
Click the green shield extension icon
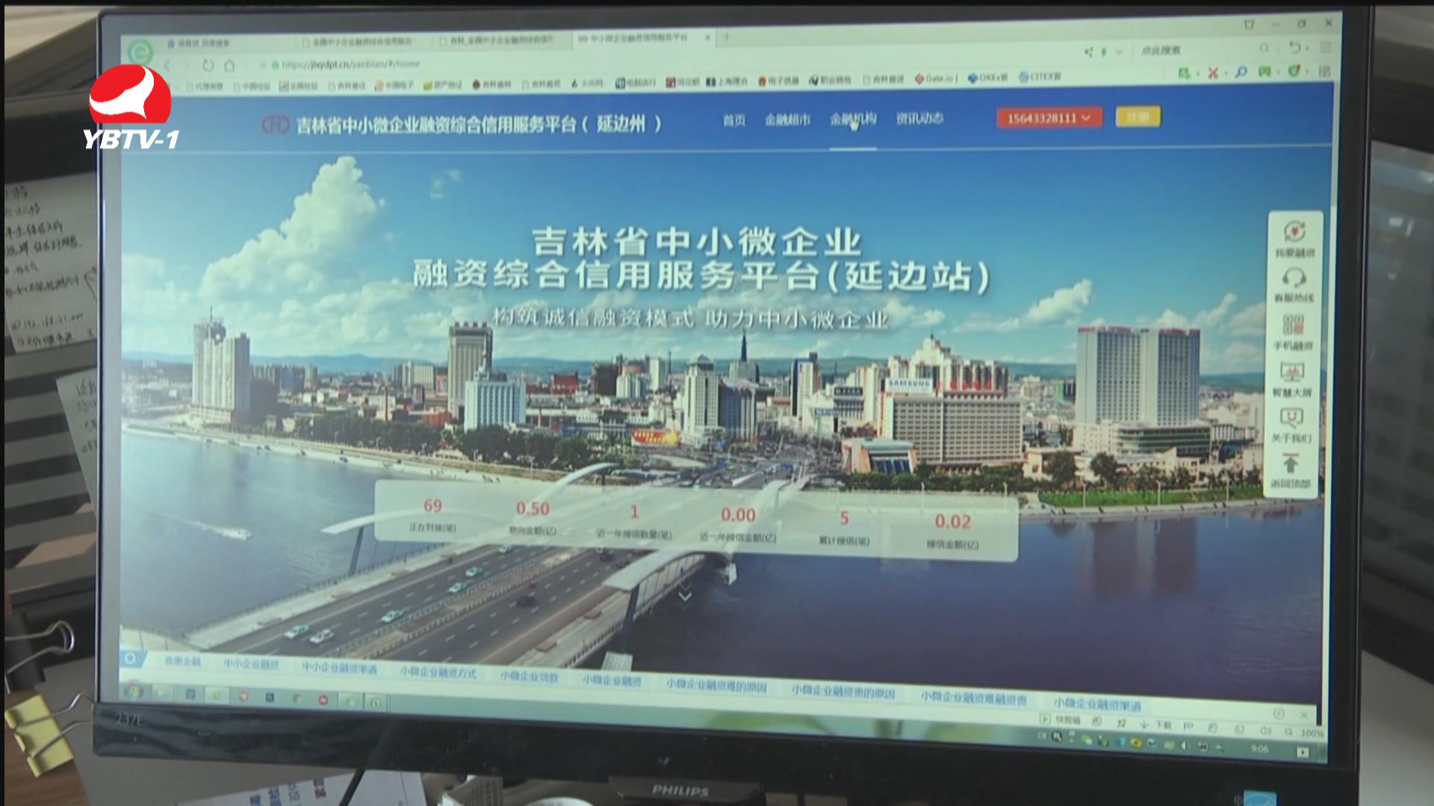tap(1294, 71)
